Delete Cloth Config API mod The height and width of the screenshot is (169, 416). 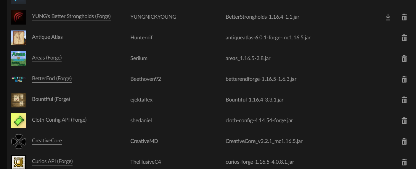[404, 121]
